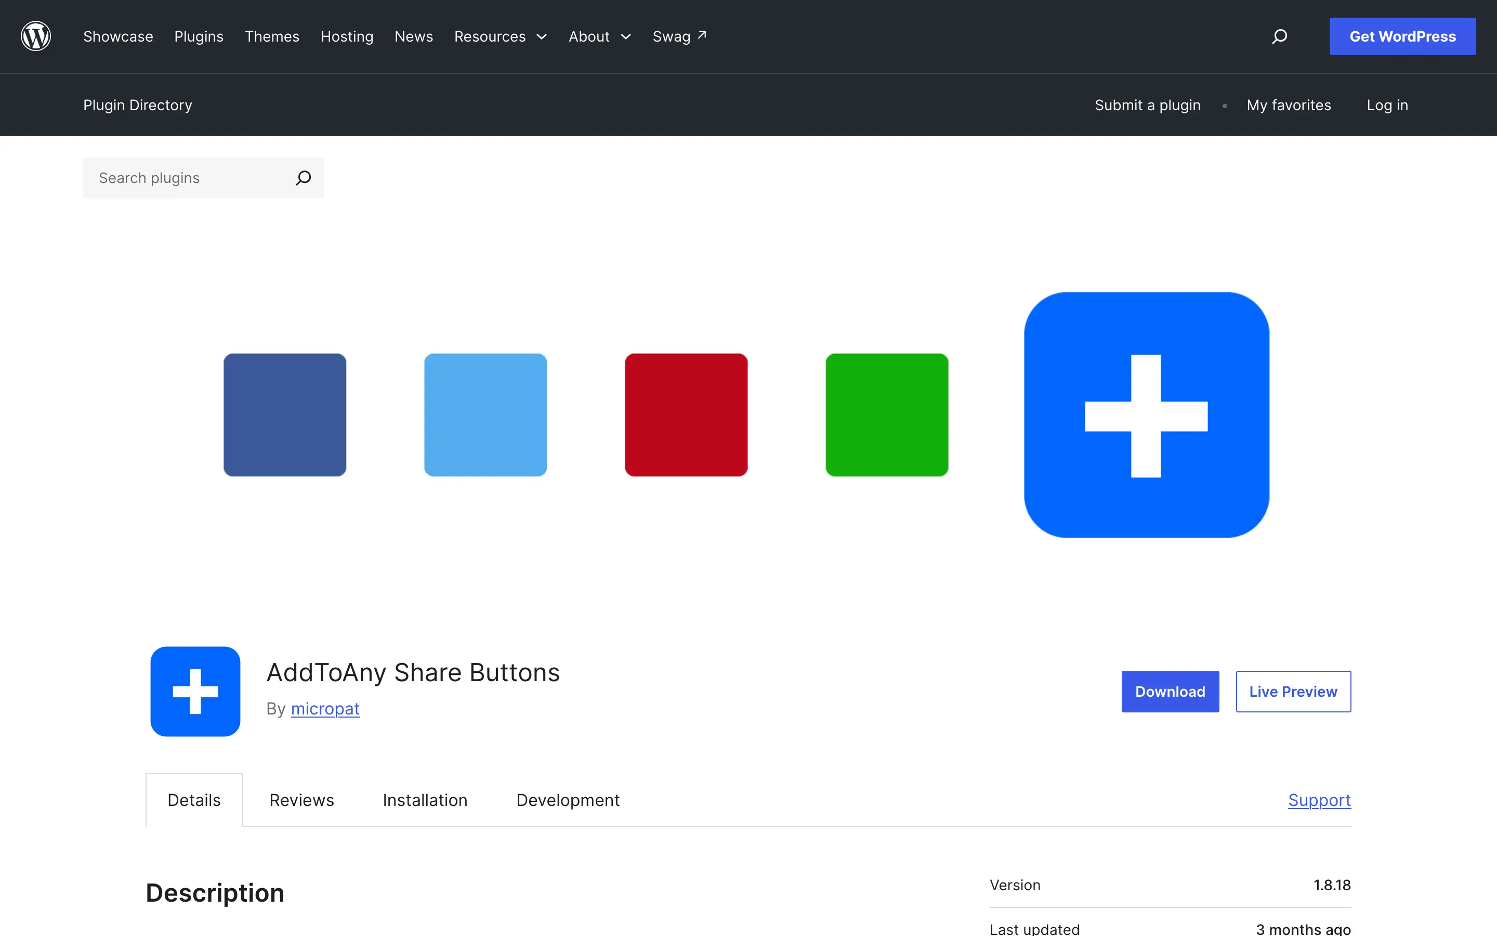Screen dimensions: 1497x936
Task: Click the Swag external link arrow icon
Action: [702, 35]
